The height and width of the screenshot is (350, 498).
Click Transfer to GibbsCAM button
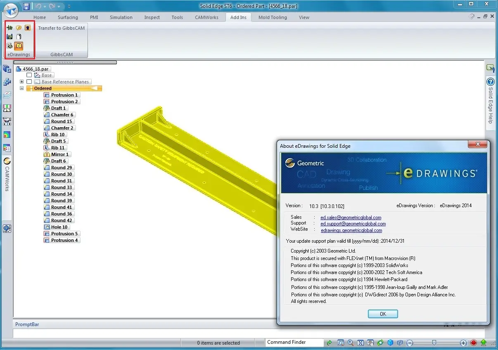(62, 28)
